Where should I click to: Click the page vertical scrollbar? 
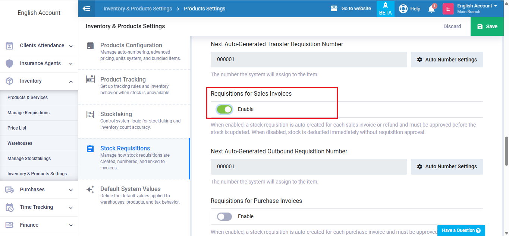pyautogui.click(x=506, y=151)
